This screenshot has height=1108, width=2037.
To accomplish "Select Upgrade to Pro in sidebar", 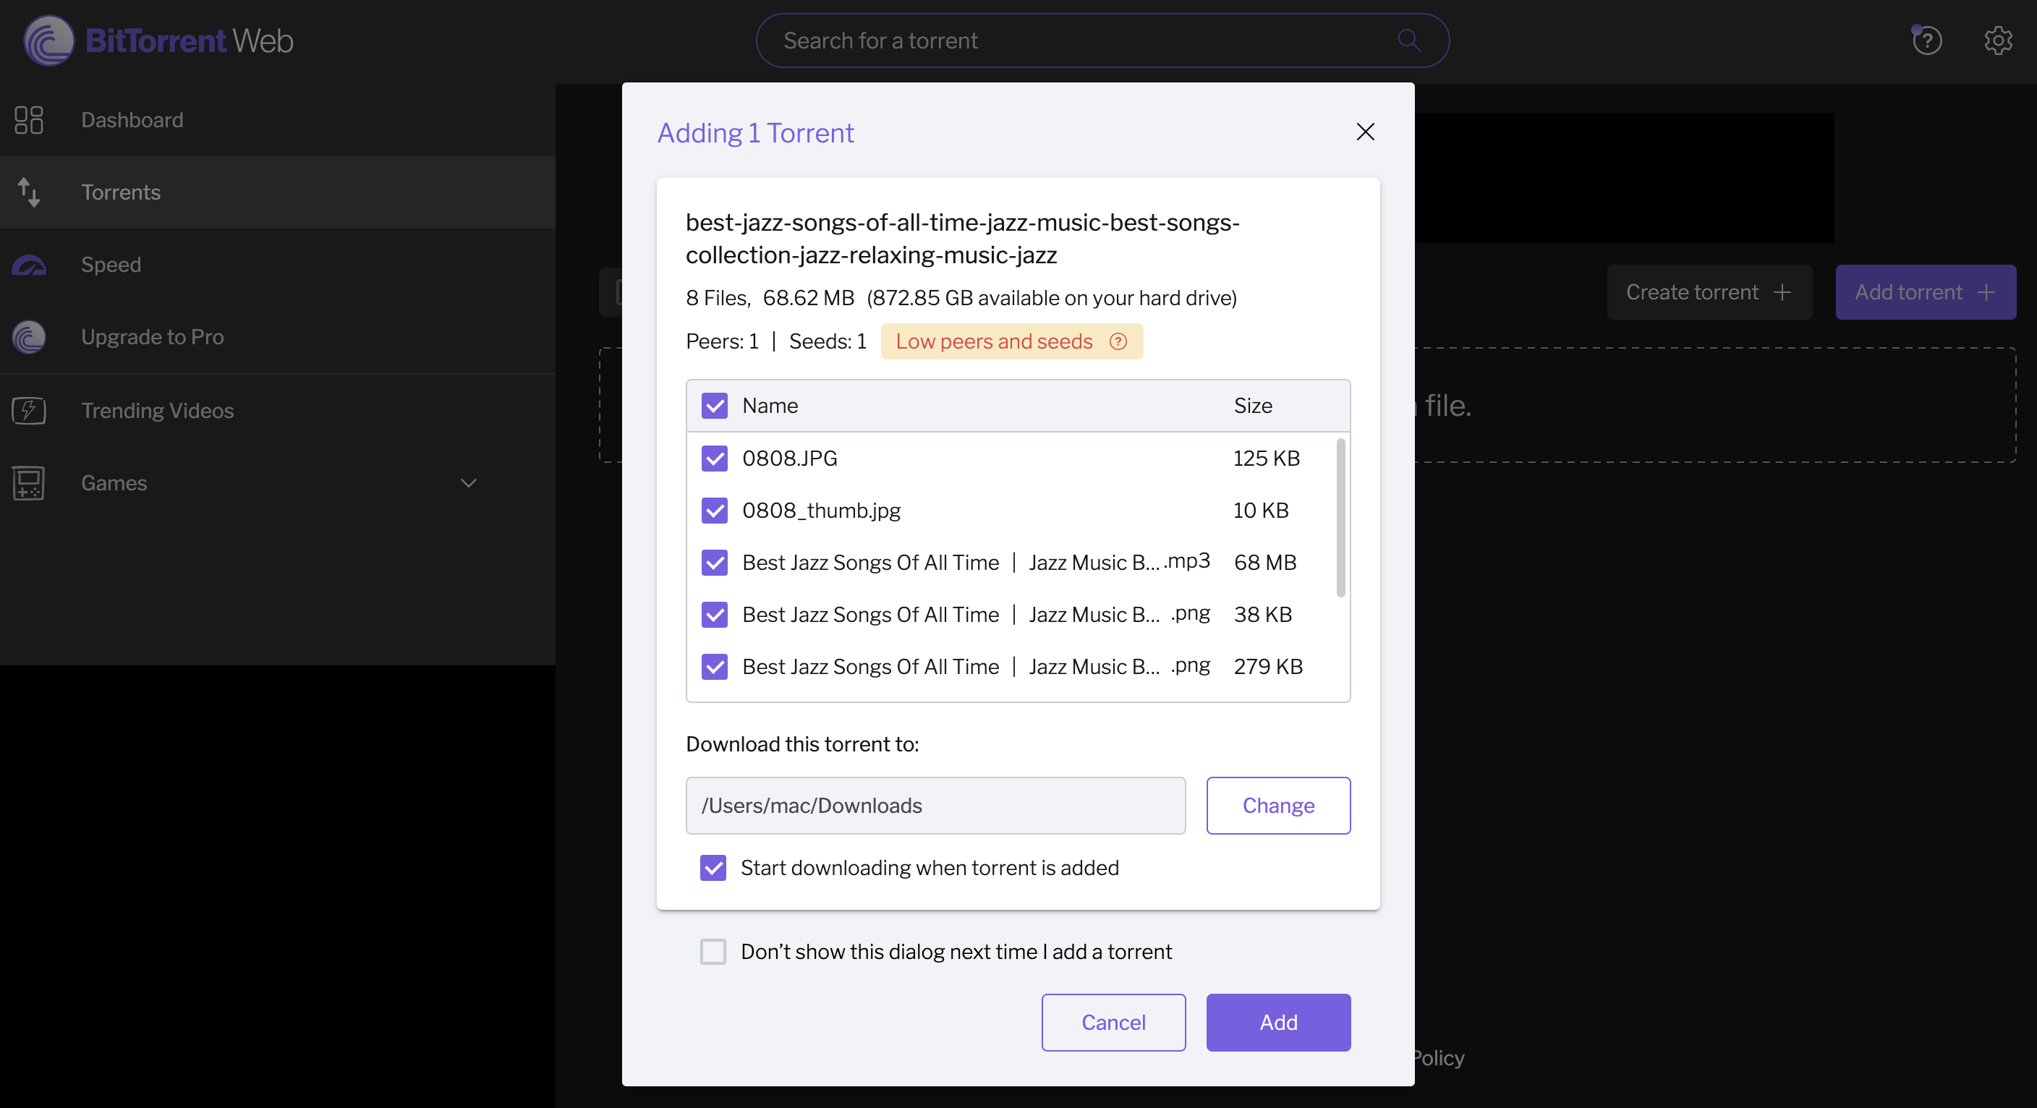I will tap(278, 337).
